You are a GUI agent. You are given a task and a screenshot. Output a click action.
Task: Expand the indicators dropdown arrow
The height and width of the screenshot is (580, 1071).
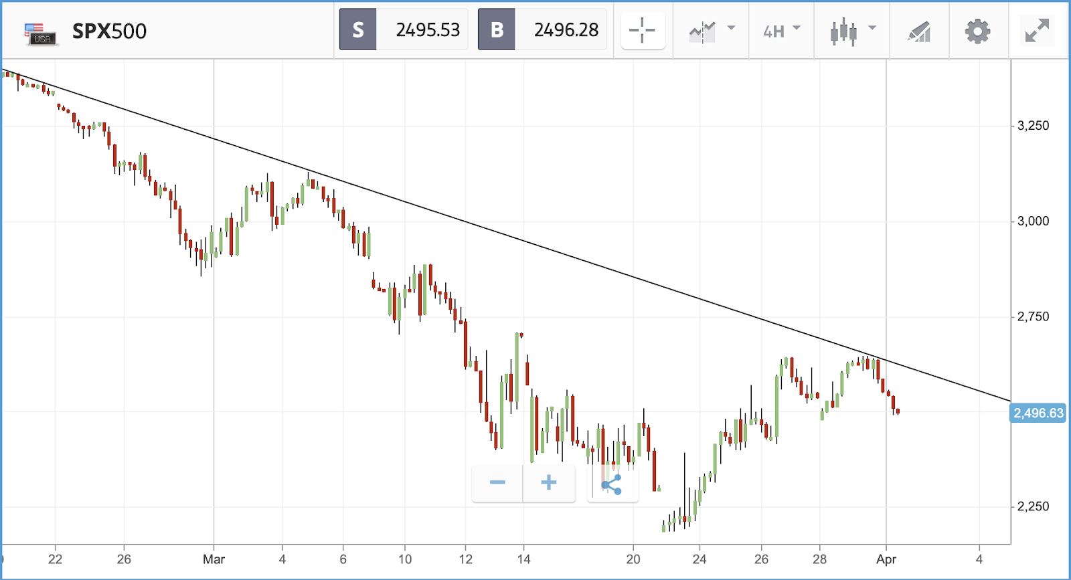coord(731,28)
